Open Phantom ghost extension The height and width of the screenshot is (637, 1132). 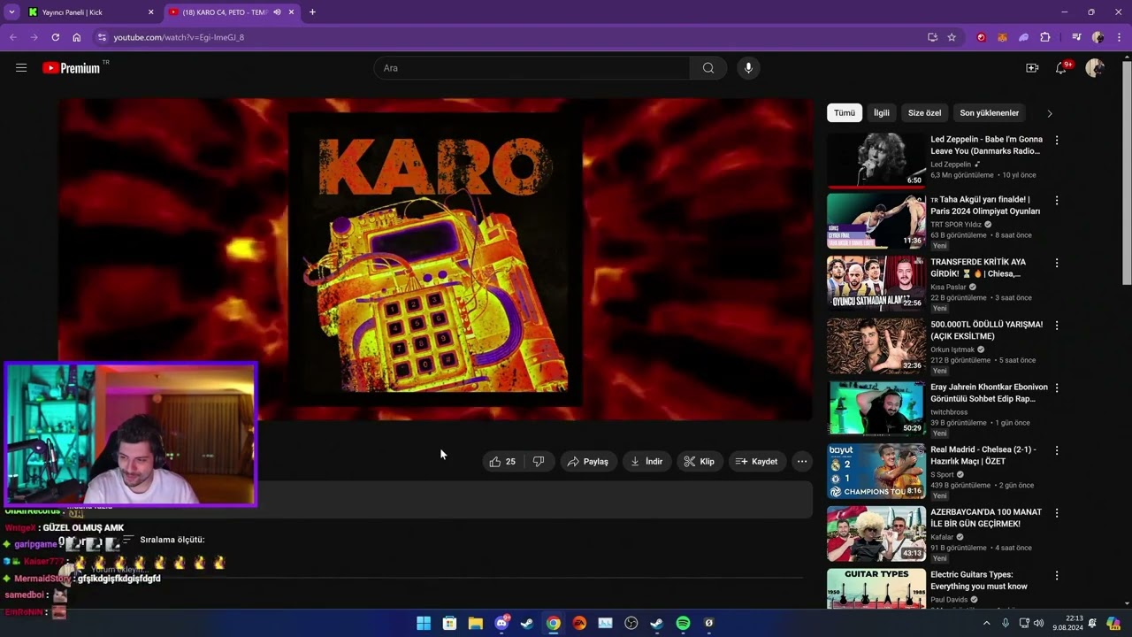coord(1023,37)
